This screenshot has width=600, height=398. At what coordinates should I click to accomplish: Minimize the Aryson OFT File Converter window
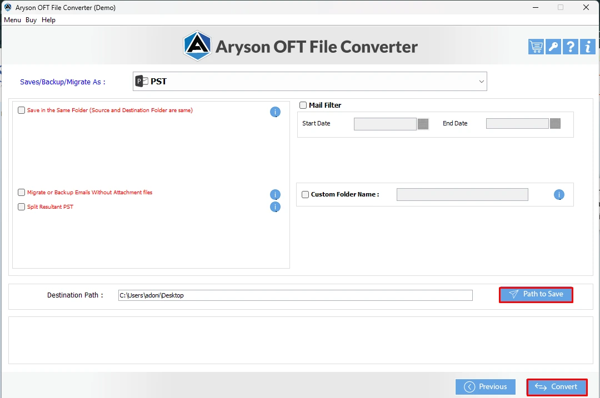pyautogui.click(x=536, y=7)
